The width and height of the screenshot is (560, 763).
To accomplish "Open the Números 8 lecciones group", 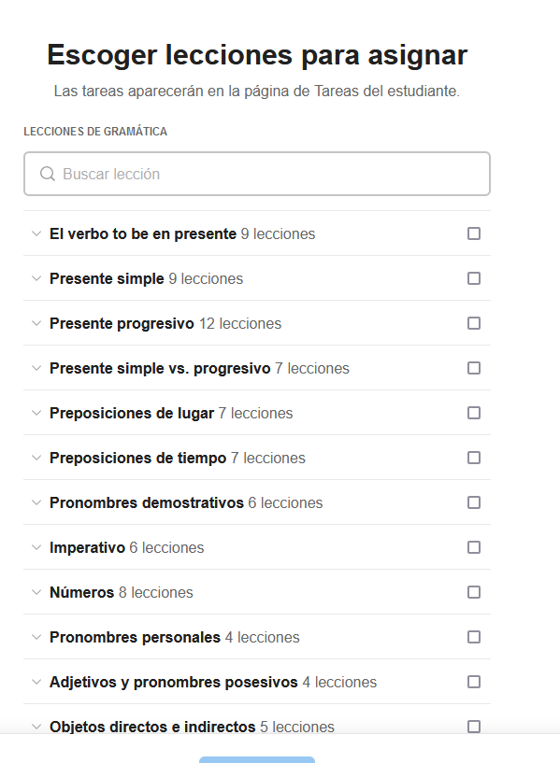I will [256, 592].
